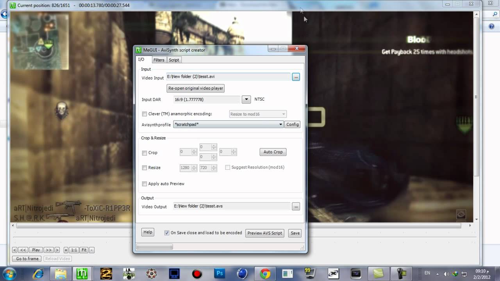500x281 pixels.
Task: Enable Clever anamorphic encoding checkbox
Action: click(145, 114)
